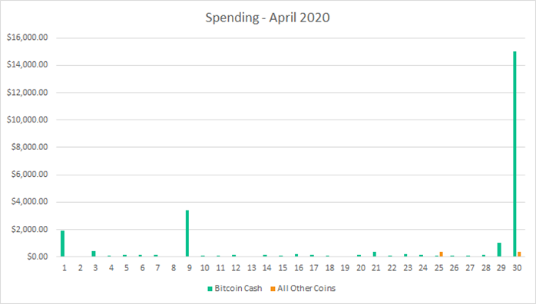Select the tall green bar for day 30
Viewport: 536px width, 304px height.
pyautogui.click(x=514, y=154)
